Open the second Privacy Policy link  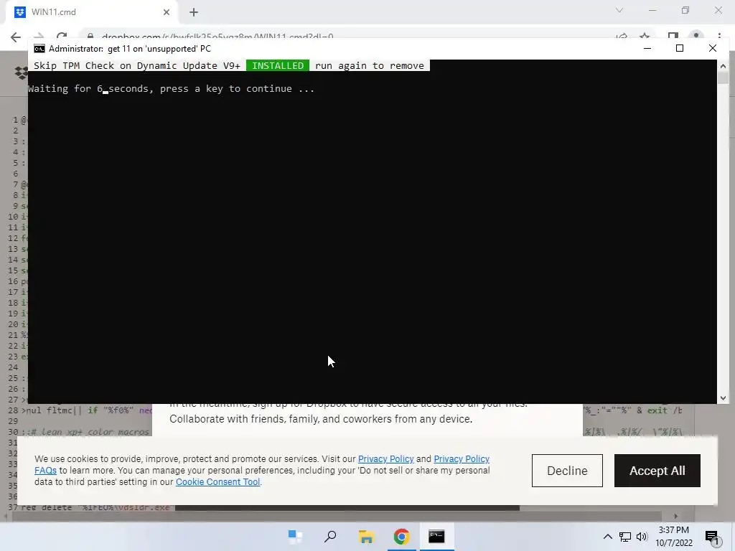click(462, 458)
